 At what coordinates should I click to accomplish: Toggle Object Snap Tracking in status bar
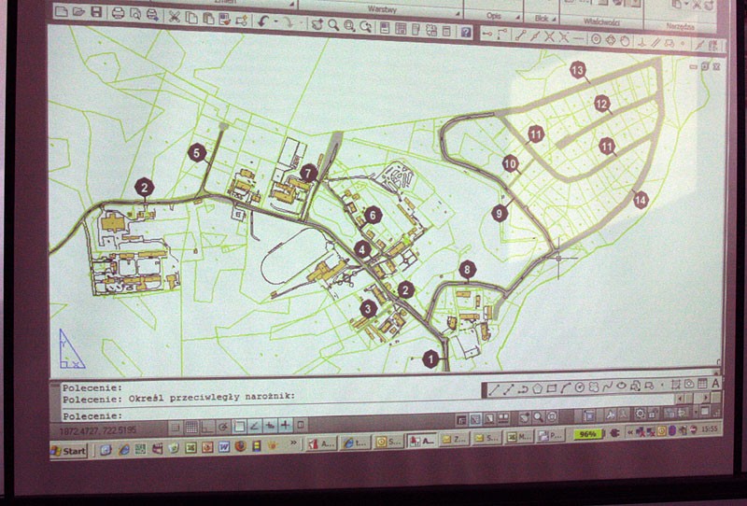(x=254, y=426)
